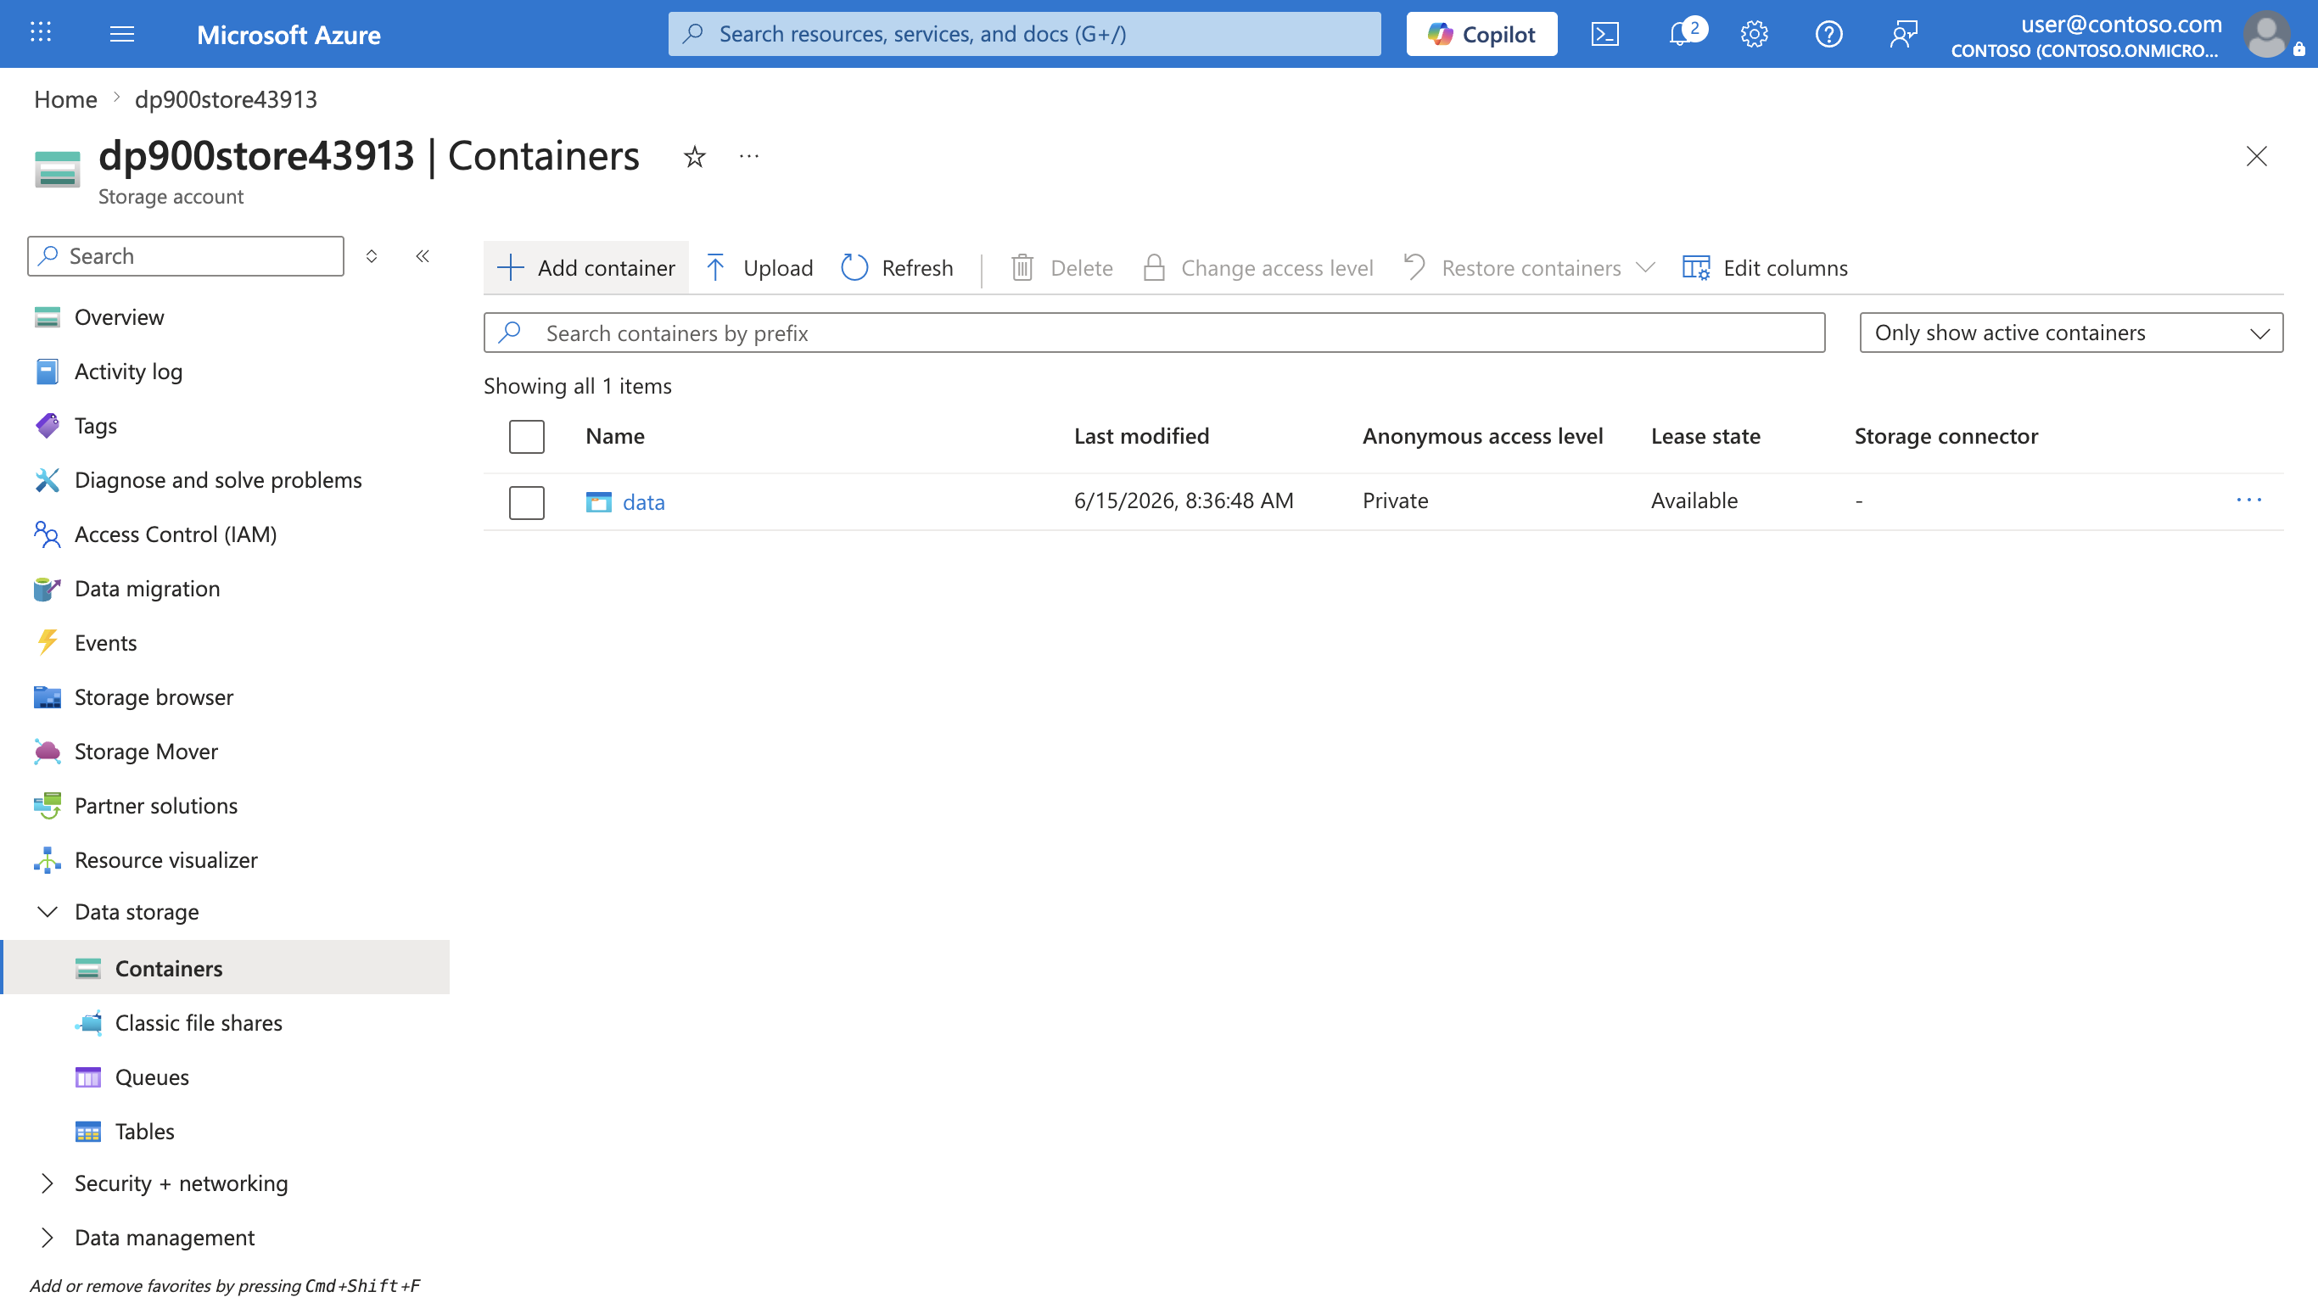Click Change access level
2318x1303 pixels.
[x=1257, y=267]
